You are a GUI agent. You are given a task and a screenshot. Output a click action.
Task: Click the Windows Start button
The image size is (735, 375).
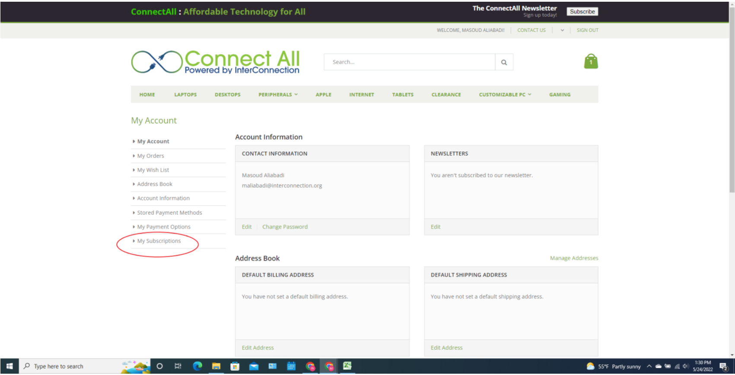(10, 366)
